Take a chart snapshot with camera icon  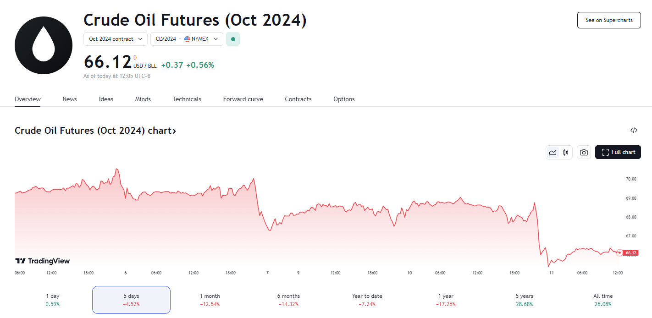(x=584, y=153)
